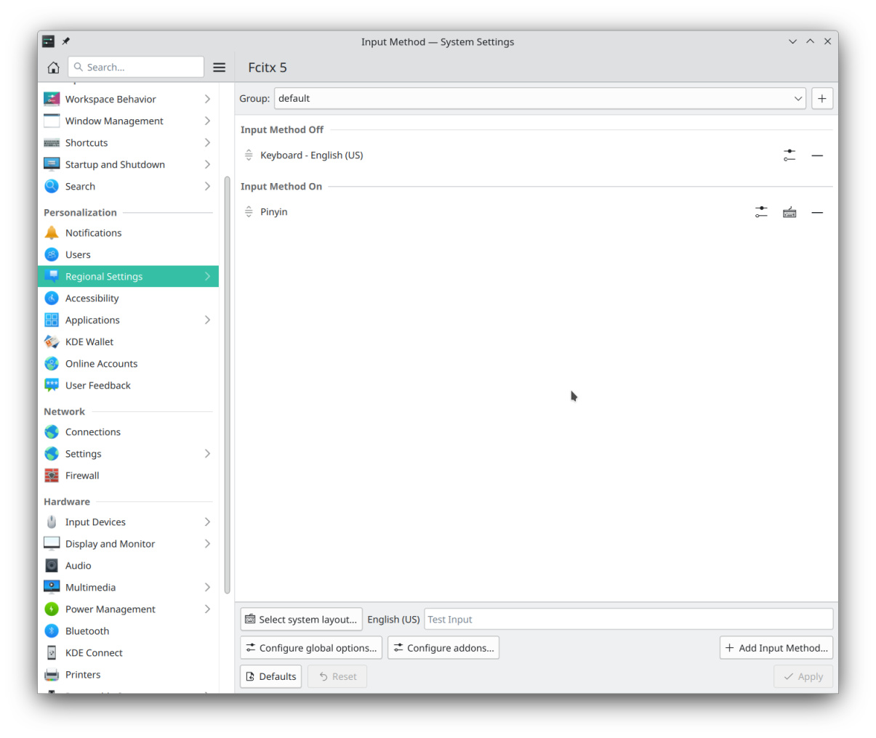Open Accessibility settings
This screenshot has width=876, height=738.
click(128, 299)
